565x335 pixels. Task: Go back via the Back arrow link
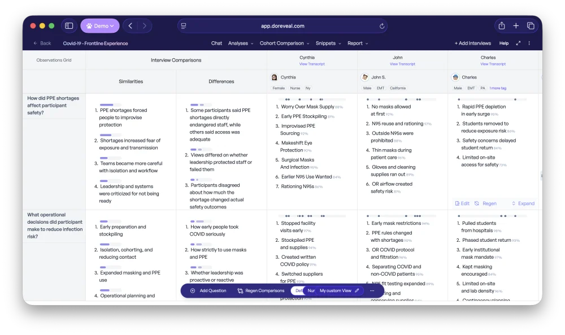point(42,43)
